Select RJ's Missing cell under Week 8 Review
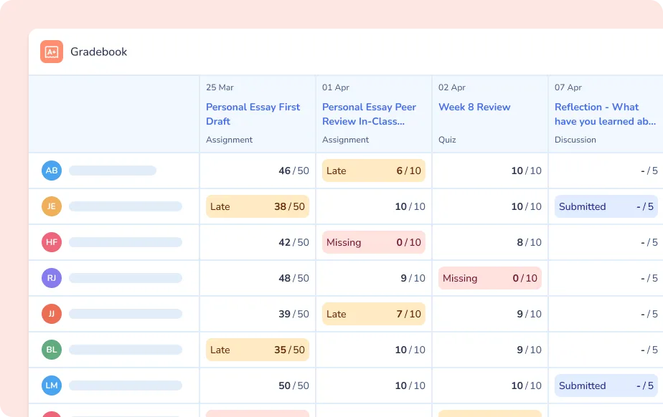Viewport: 663px width, 417px height. [x=489, y=278]
